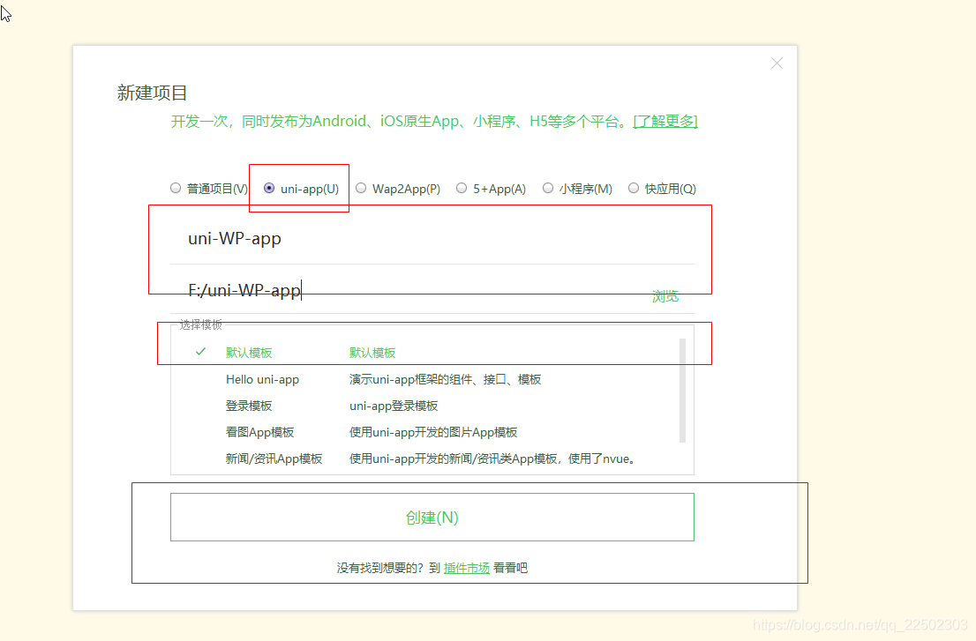Select the 5+App(A) project type
This screenshot has height=641, width=976.
tap(462, 188)
